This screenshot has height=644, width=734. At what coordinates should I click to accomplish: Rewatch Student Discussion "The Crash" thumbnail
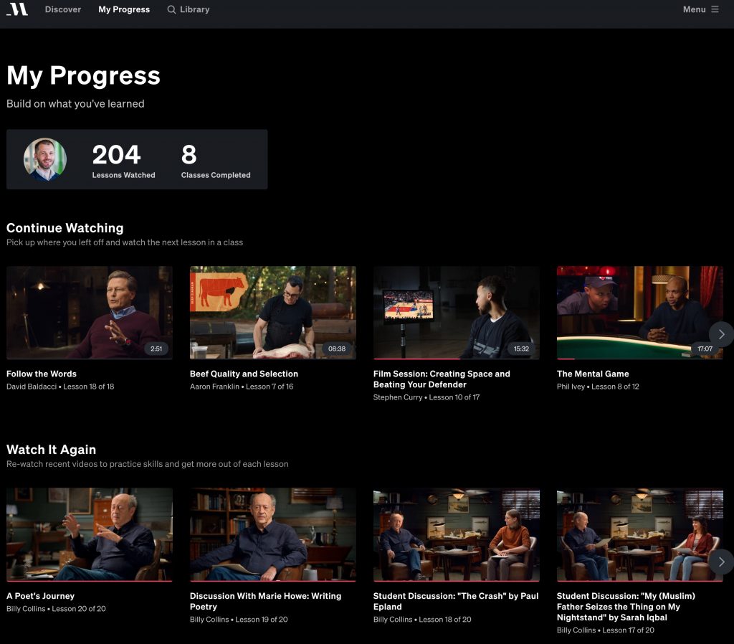pos(456,534)
